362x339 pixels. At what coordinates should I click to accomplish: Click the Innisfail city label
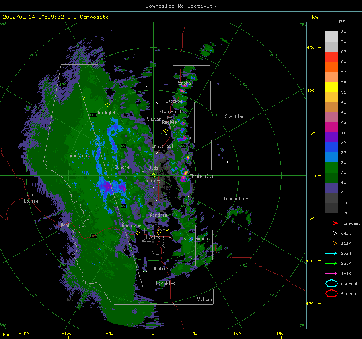click(x=162, y=146)
